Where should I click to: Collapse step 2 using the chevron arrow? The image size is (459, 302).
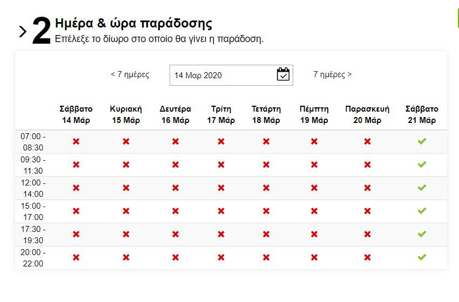(x=23, y=32)
